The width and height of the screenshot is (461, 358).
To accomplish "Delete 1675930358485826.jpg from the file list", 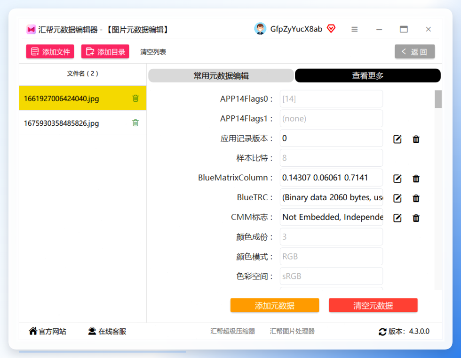I will pyautogui.click(x=135, y=123).
